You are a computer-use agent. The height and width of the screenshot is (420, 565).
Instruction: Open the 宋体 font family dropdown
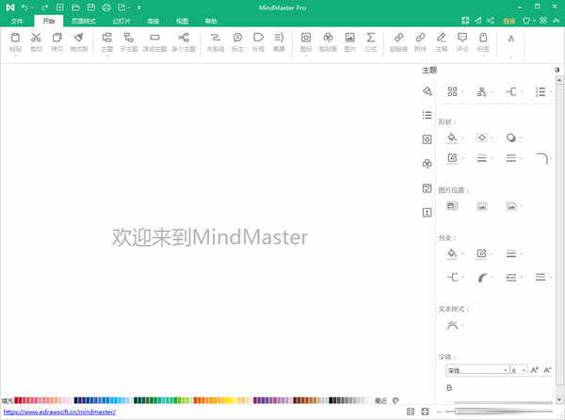(476, 370)
